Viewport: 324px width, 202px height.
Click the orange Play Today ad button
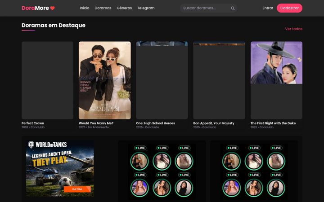pos(77,189)
